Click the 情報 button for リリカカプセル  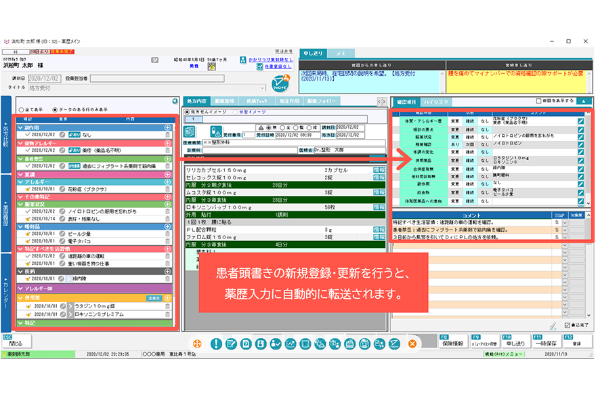coord(379,169)
